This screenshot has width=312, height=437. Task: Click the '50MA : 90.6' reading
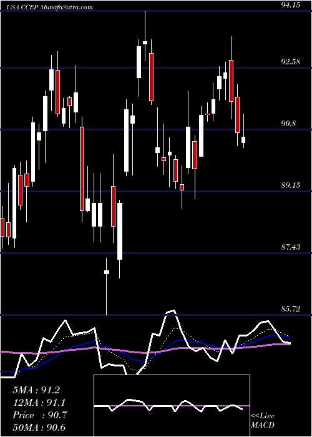(39, 428)
